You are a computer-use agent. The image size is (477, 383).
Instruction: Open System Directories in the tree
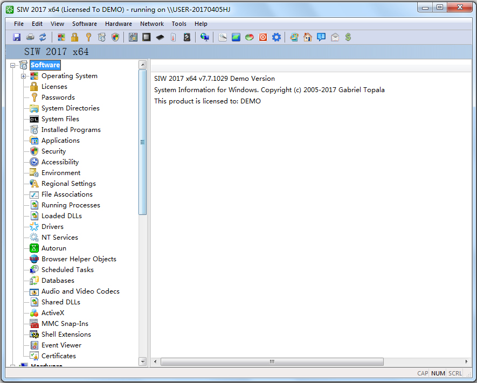(70, 108)
